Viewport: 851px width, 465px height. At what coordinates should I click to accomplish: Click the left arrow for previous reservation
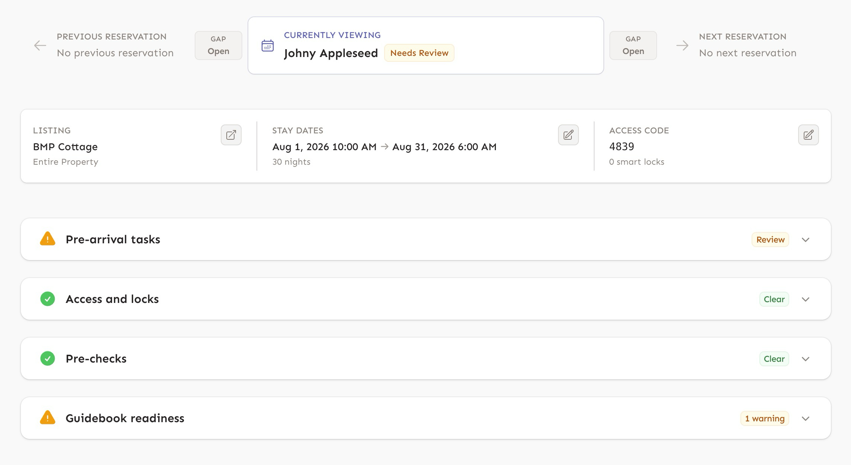coord(40,45)
